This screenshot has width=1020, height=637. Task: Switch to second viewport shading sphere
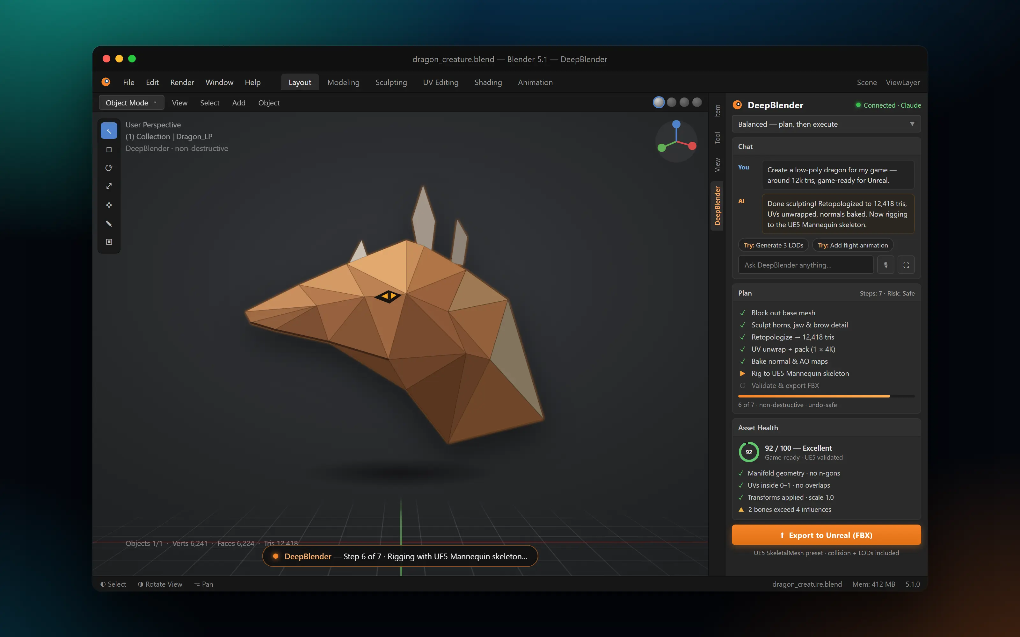(x=671, y=102)
